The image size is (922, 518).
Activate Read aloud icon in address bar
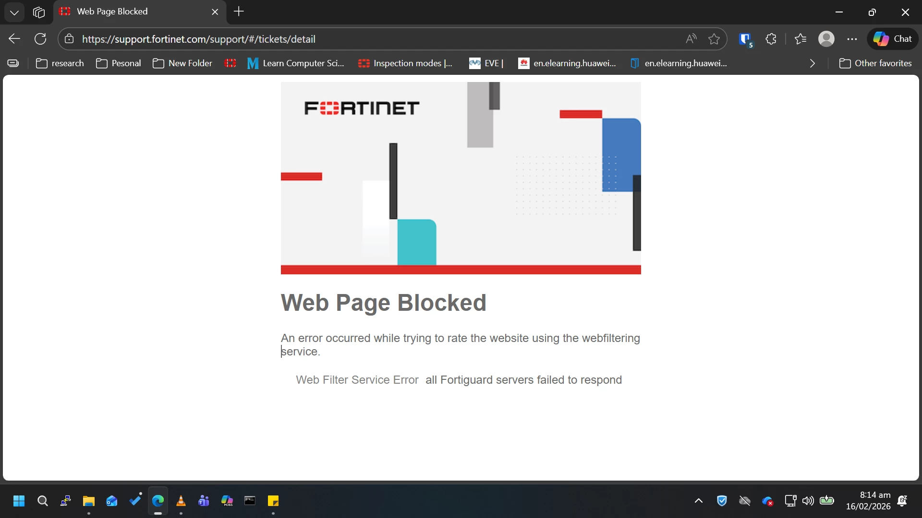pyautogui.click(x=691, y=39)
